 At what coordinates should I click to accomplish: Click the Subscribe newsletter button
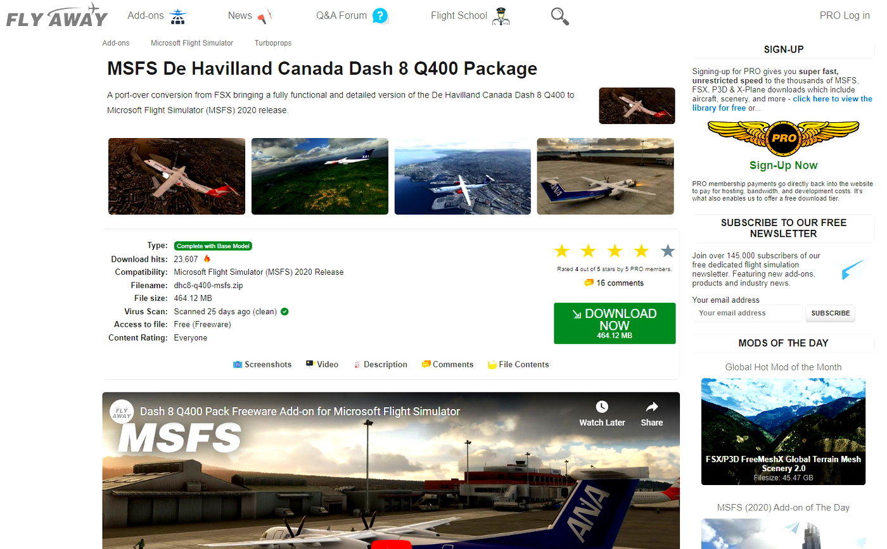[830, 313]
